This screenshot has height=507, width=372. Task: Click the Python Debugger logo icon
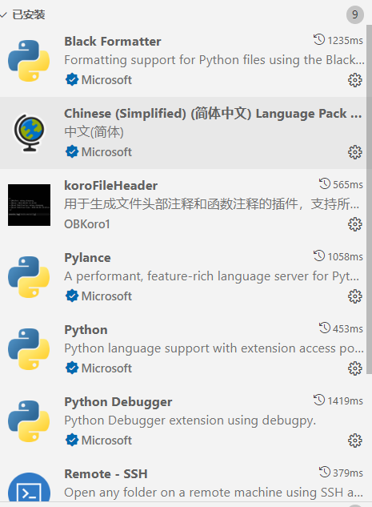(29, 421)
